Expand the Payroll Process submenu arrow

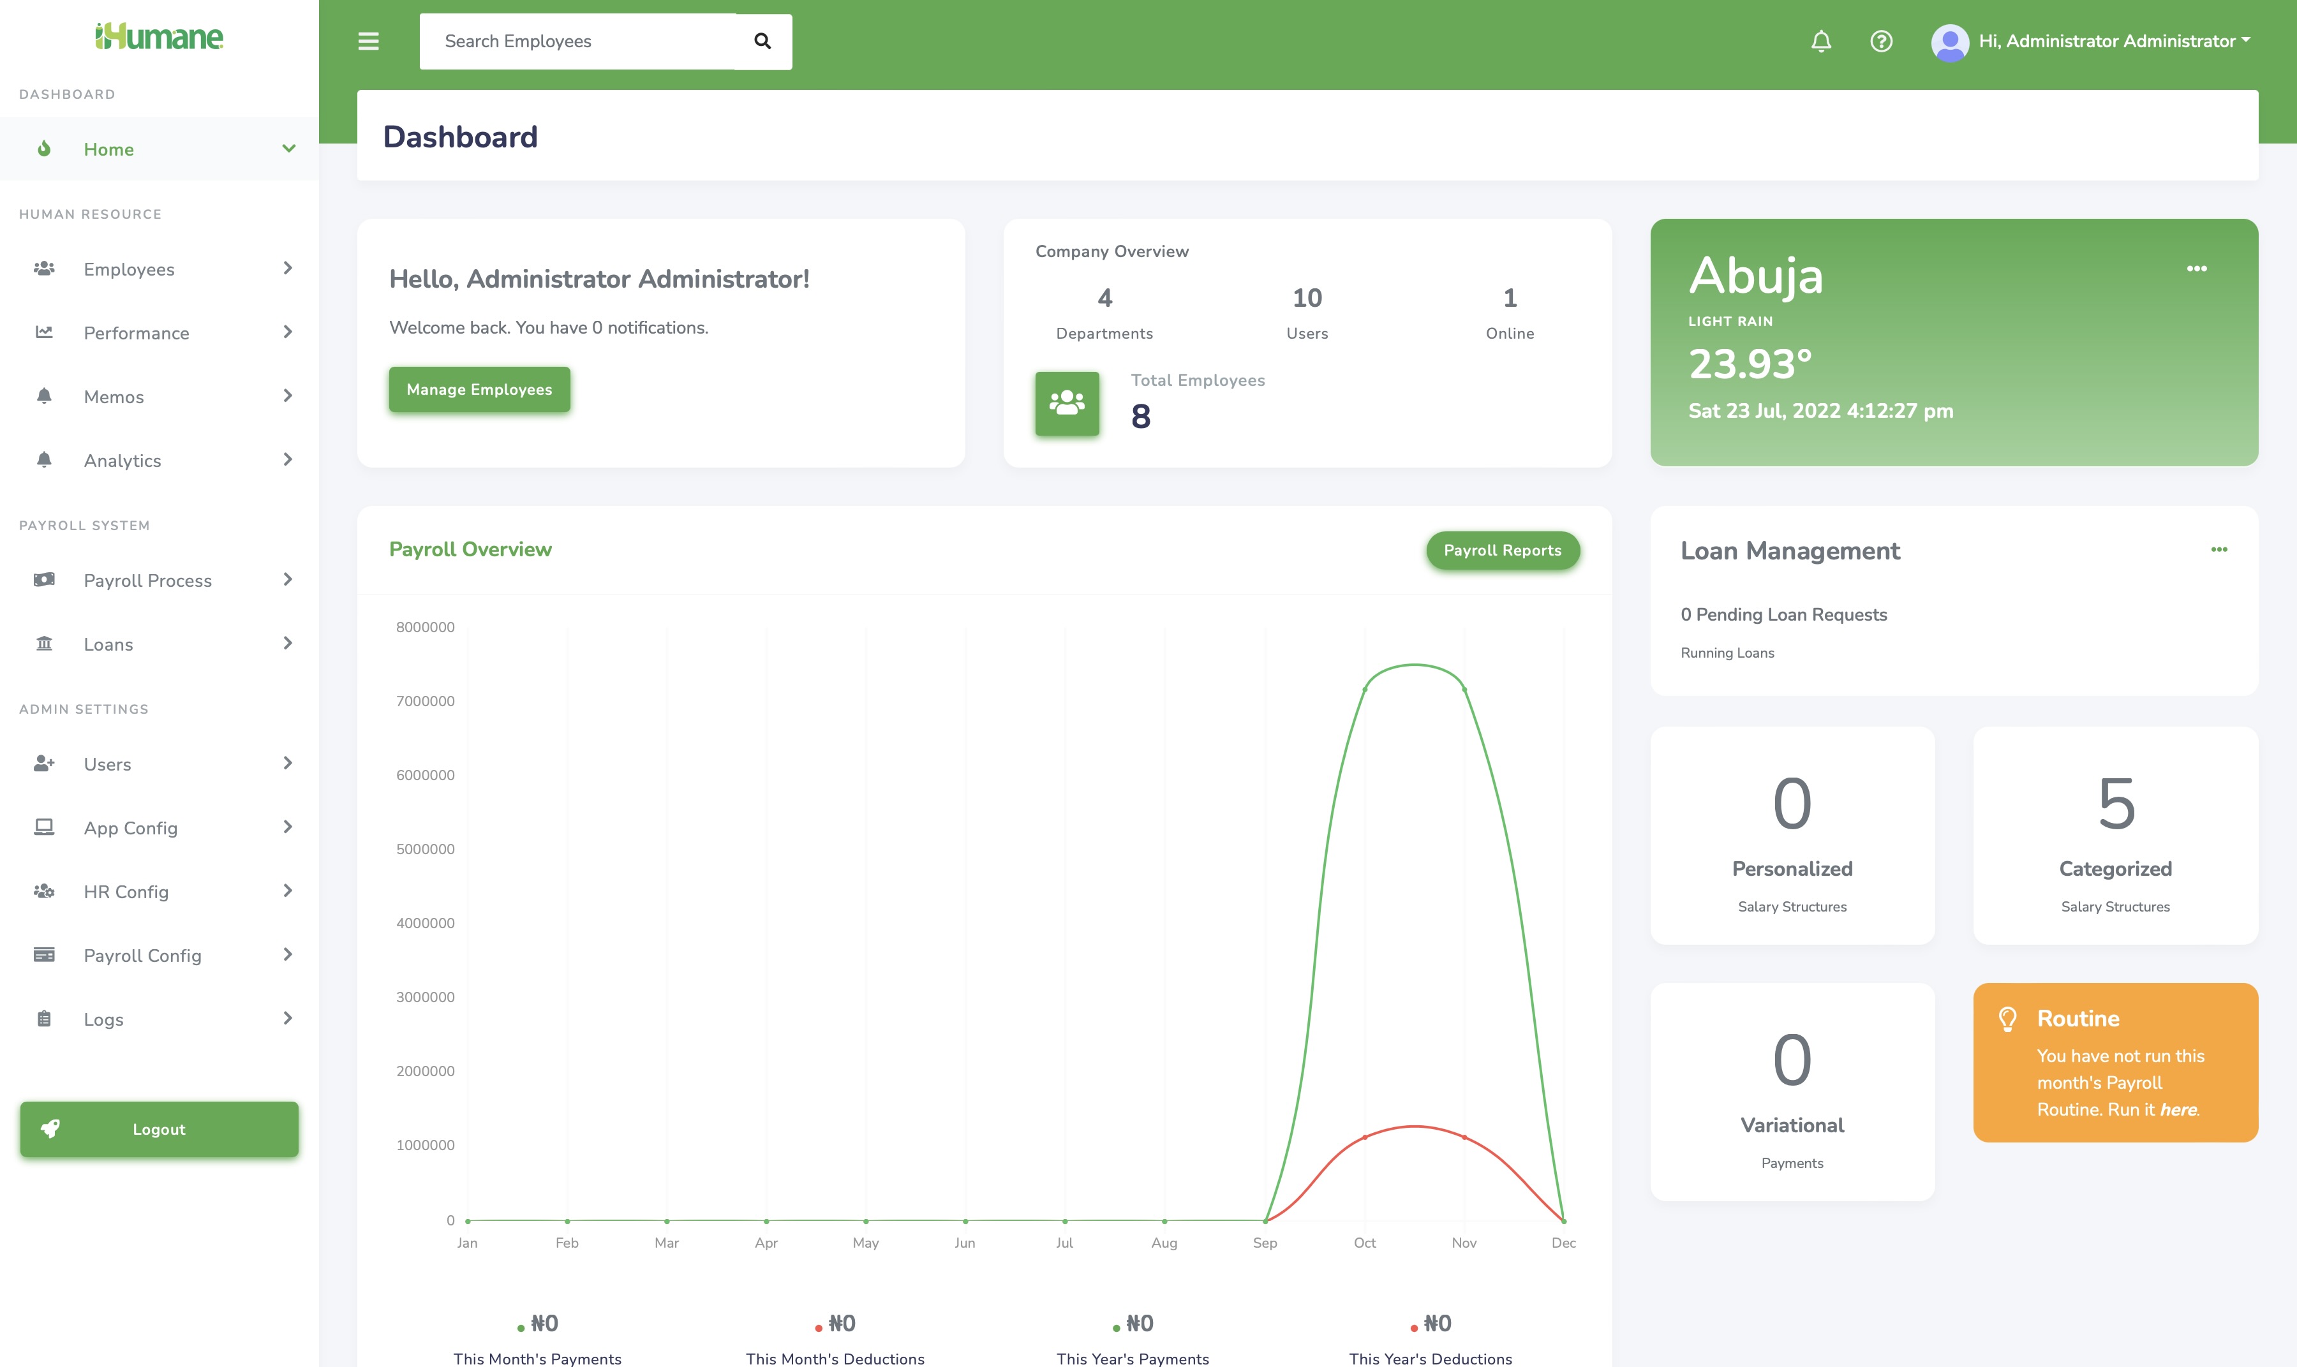coord(288,579)
